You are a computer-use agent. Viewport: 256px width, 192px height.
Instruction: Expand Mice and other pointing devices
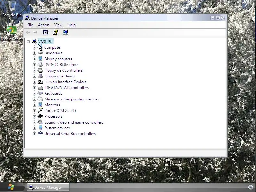tap(34, 99)
